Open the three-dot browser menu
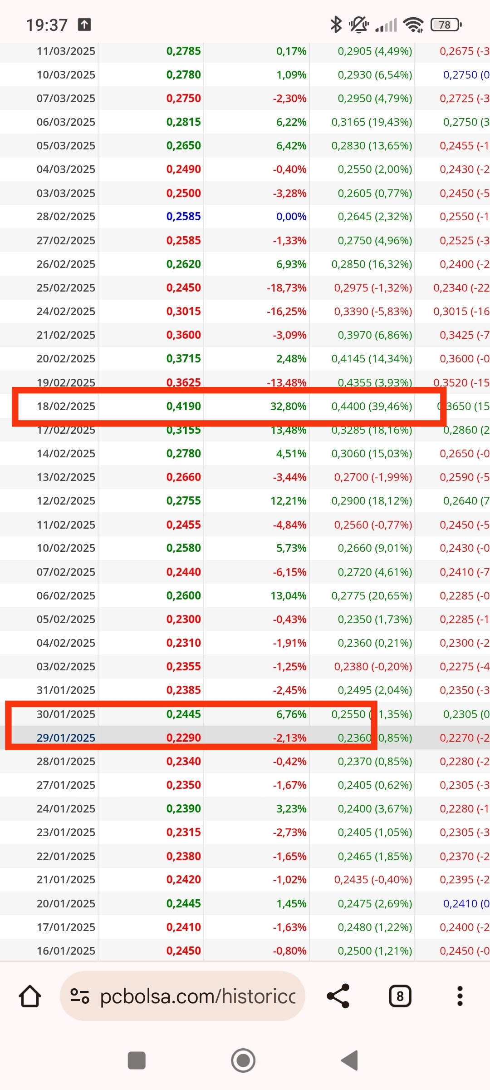The height and width of the screenshot is (1090, 490). pos(460,996)
